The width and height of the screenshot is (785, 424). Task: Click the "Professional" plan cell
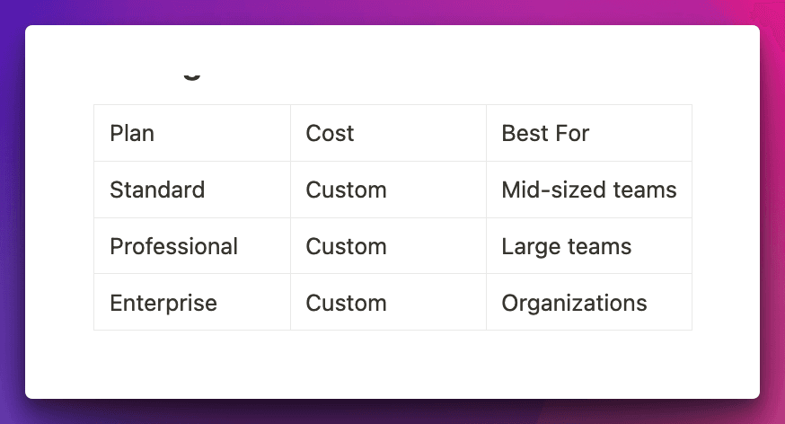(173, 247)
